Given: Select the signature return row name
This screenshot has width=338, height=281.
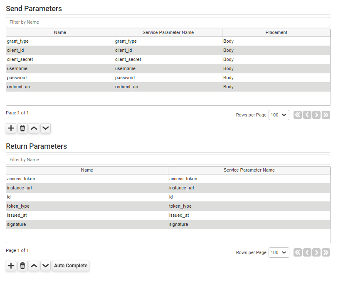Looking at the screenshot, I should (87, 225).
